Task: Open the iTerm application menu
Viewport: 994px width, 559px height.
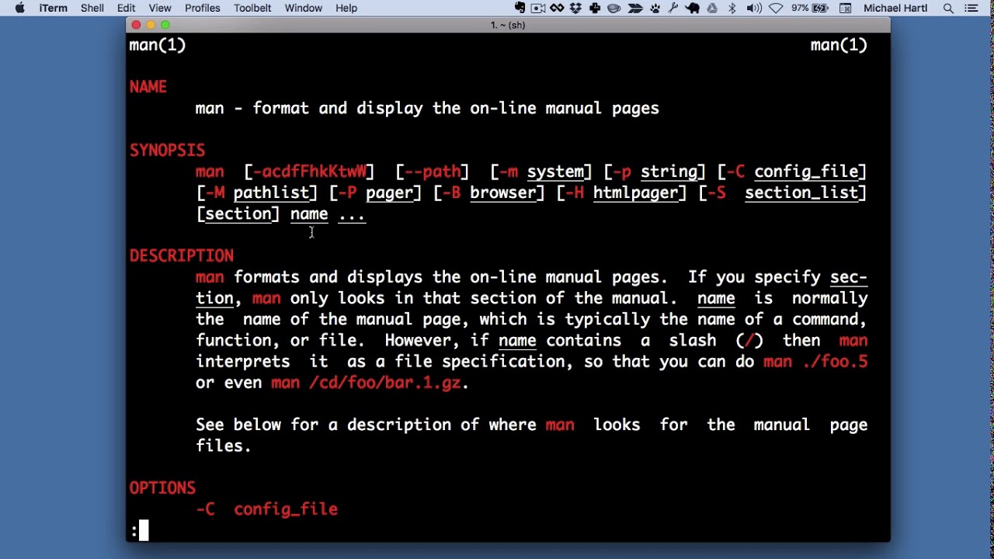Action: click(x=53, y=8)
